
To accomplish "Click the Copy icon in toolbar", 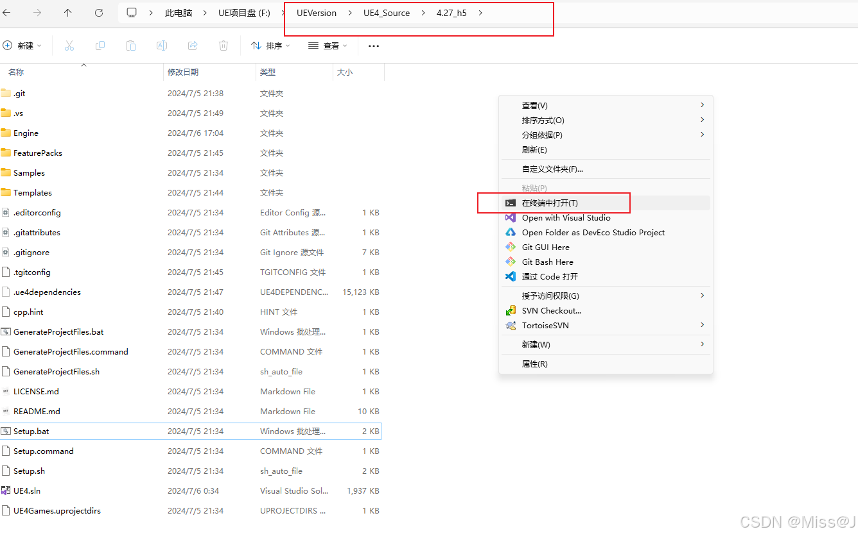I will [100, 46].
